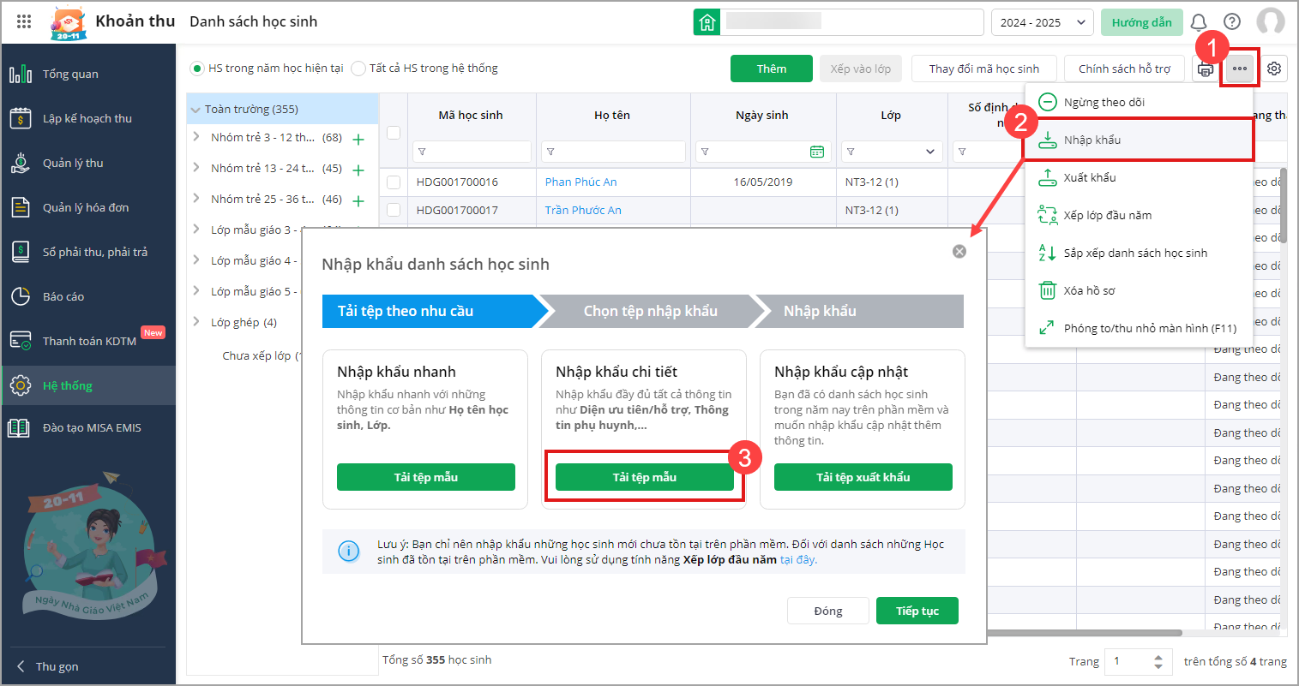The width and height of the screenshot is (1299, 686).
Task: Open Đào tạo MISA EMIS
Action: click(88, 427)
